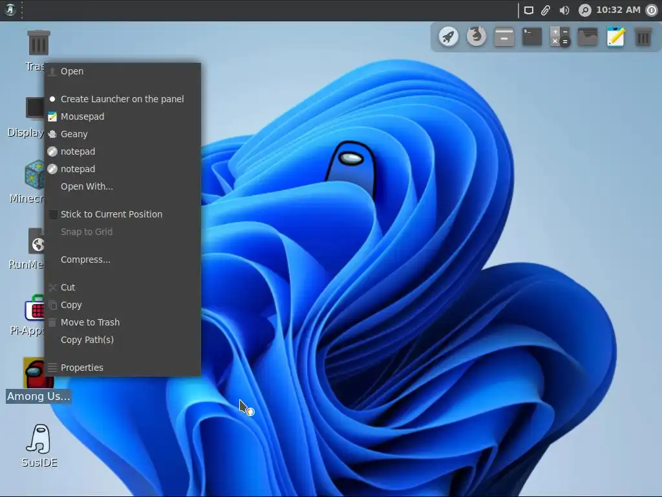Click the 10:32 AM clock
The image size is (662, 497).
tap(618, 10)
